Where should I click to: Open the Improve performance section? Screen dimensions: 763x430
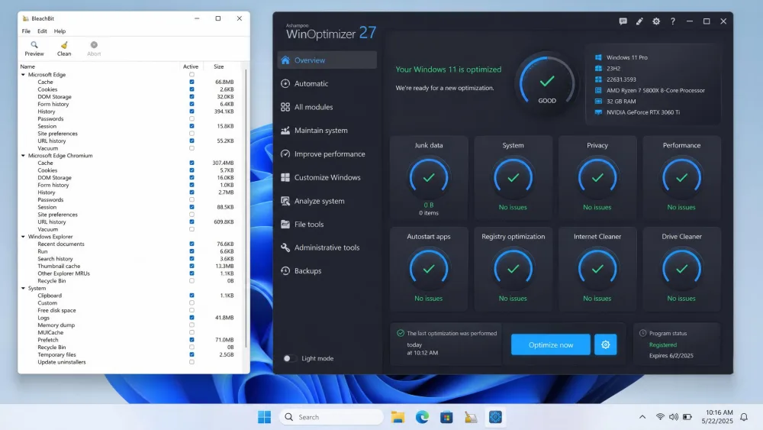tap(327, 154)
